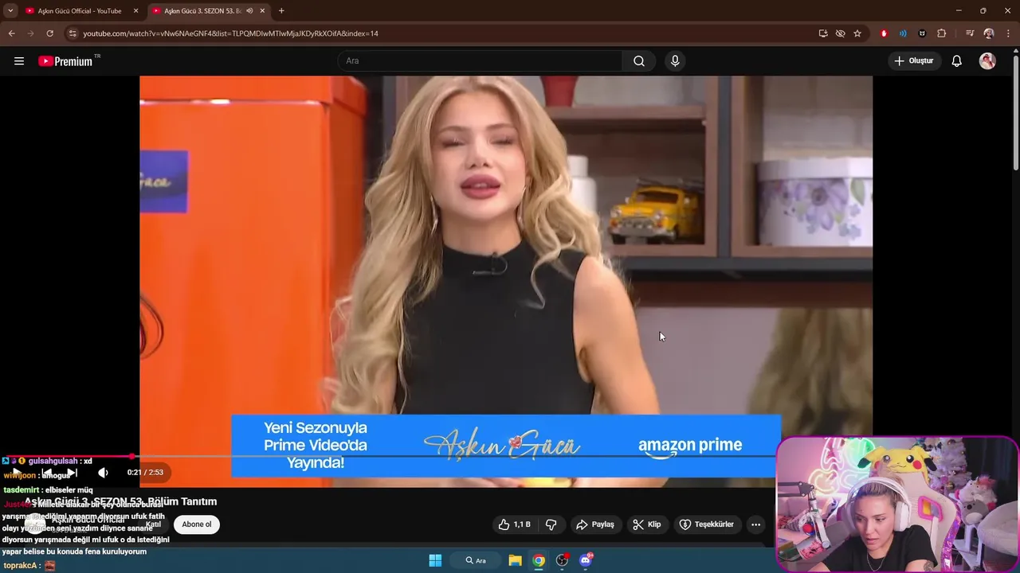Click the YouTube Ara search field
This screenshot has width=1020, height=573.
coord(481,61)
